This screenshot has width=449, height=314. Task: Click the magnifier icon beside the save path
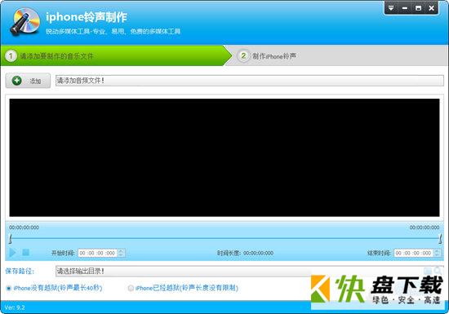(438, 271)
